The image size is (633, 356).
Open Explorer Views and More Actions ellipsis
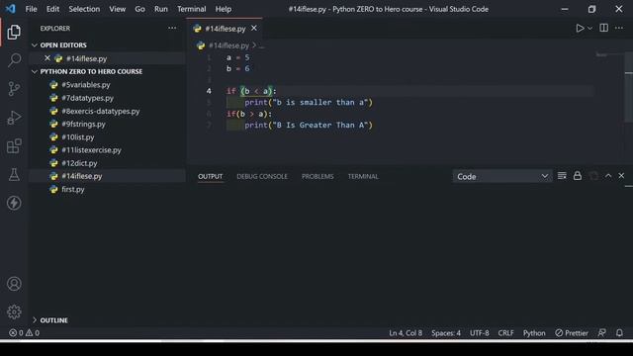(x=172, y=29)
